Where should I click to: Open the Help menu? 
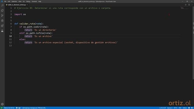click(x=40, y=2)
